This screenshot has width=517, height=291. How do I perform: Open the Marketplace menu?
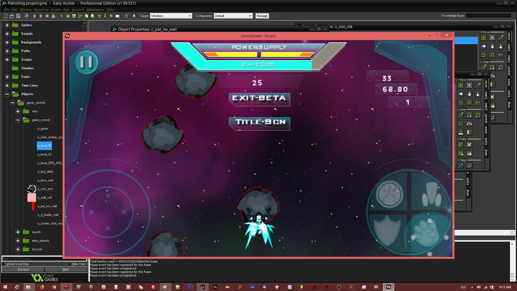95,10
